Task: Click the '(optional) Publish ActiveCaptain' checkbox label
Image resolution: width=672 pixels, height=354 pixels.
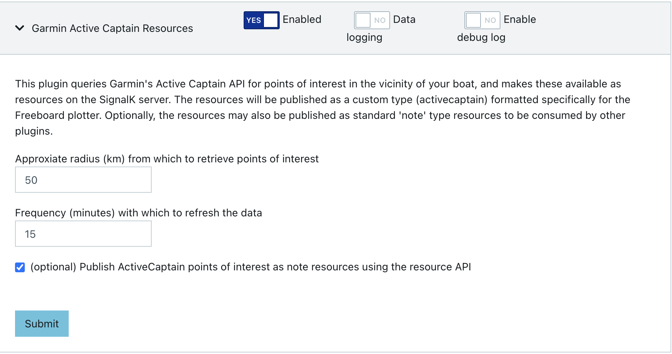Action: (250, 267)
